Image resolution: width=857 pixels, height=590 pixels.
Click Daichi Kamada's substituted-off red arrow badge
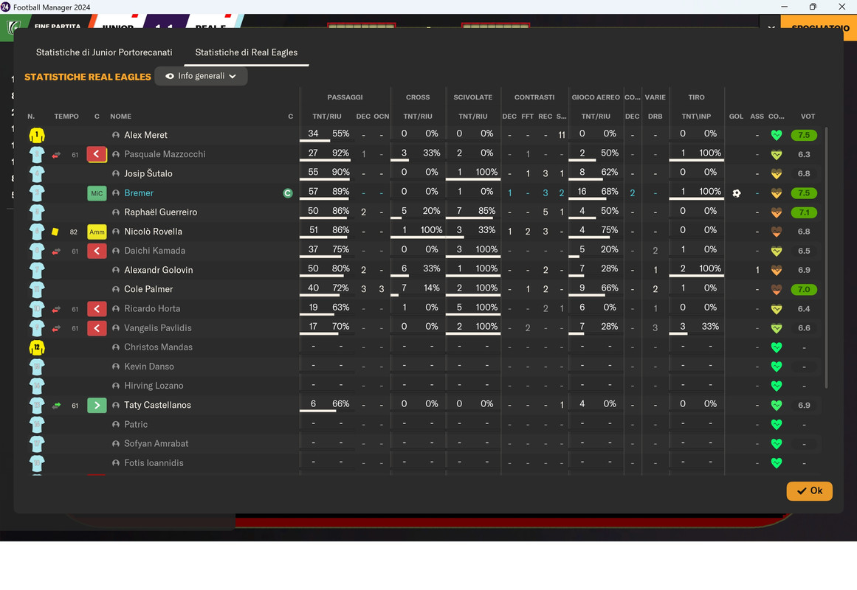coord(97,251)
